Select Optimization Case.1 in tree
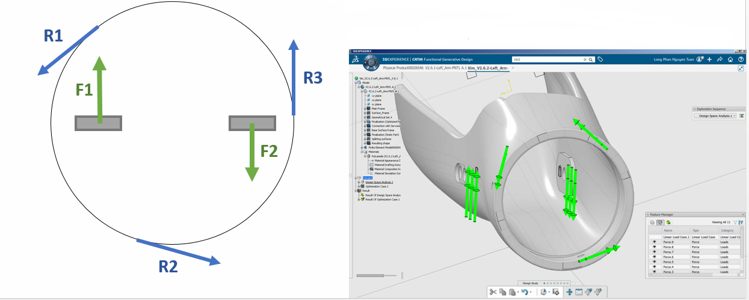 pyautogui.click(x=377, y=186)
